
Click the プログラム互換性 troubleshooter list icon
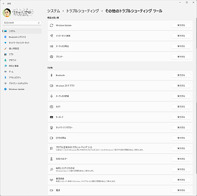[x=52, y=148]
